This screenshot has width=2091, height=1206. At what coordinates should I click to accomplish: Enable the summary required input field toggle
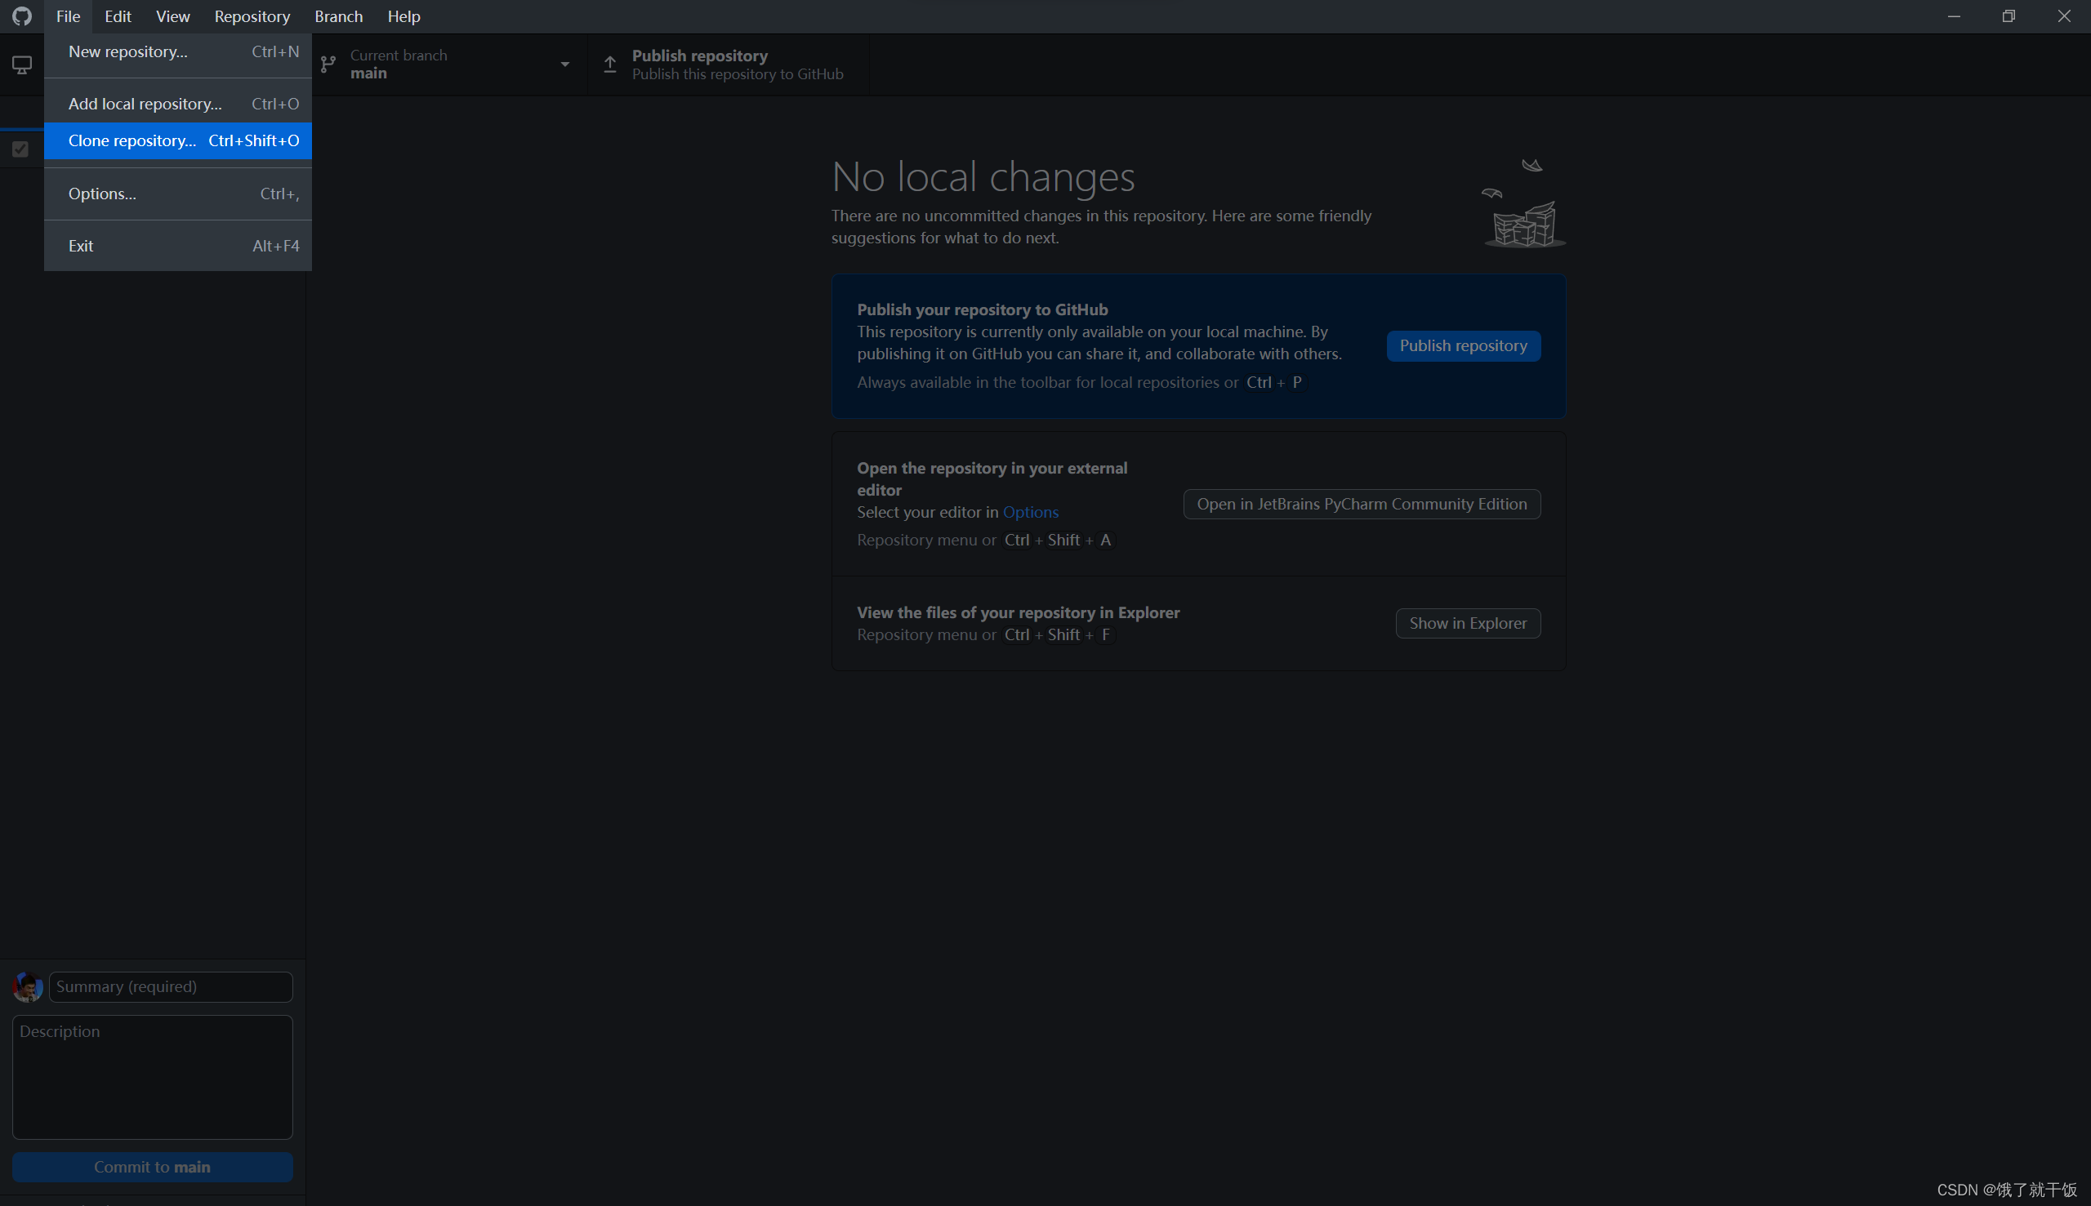click(169, 986)
